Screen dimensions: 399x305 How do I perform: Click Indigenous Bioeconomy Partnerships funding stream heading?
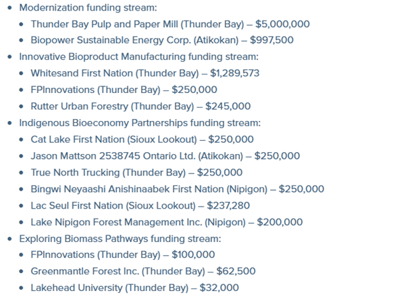tap(140, 123)
